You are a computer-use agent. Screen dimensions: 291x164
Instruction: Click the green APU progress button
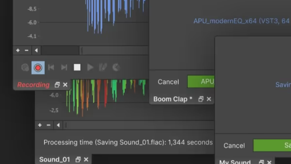201,81
